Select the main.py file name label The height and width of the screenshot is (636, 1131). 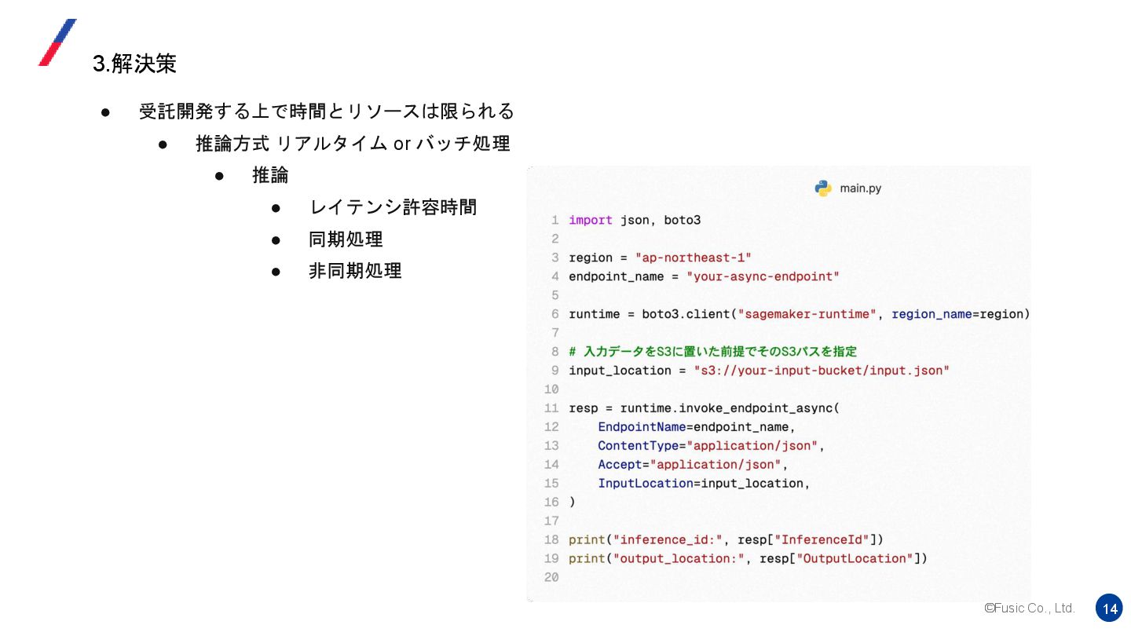(860, 188)
